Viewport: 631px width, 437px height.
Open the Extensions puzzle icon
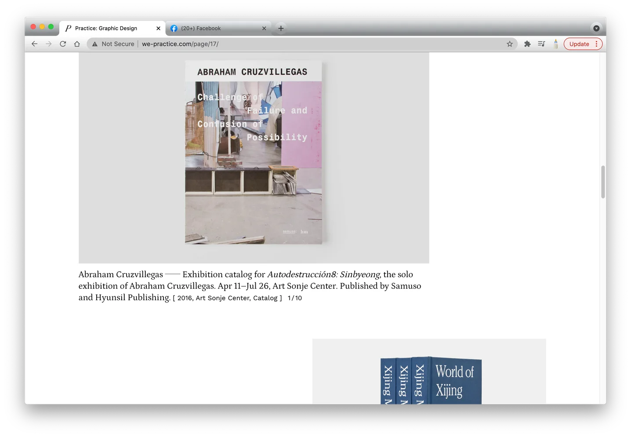pyautogui.click(x=527, y=44)
